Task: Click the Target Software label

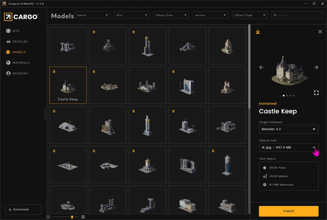Action: pos(271,122)
